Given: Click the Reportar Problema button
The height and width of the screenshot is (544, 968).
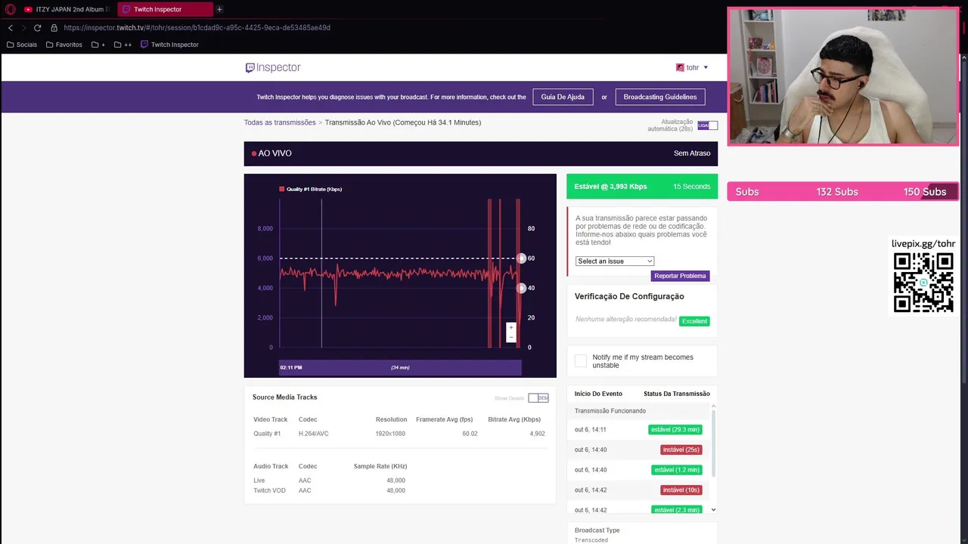Looking at the screenshot, I should [680, 276].
